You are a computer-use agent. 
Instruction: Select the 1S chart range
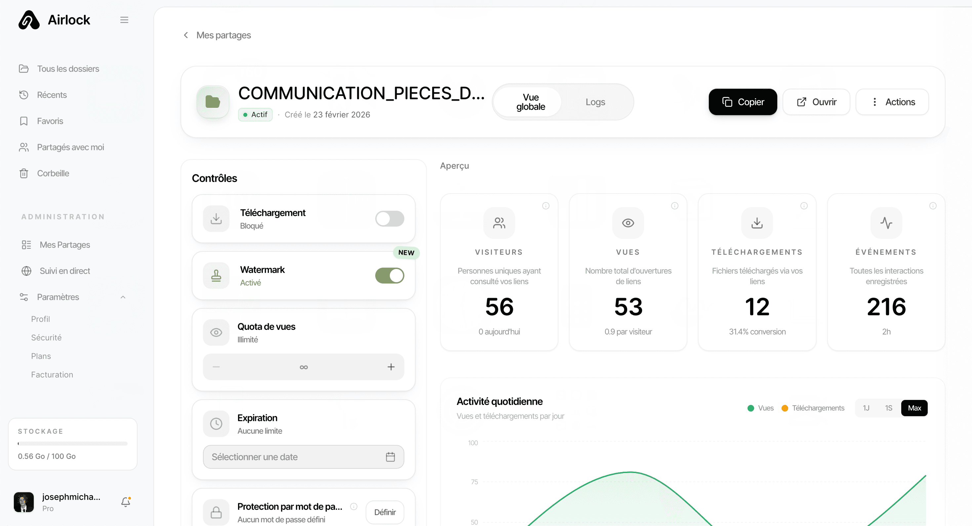click(x=889, y=408)
